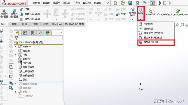Switch to the DimXpert tab
Viewport: 188px width, 105px height.
click(57, 24)
